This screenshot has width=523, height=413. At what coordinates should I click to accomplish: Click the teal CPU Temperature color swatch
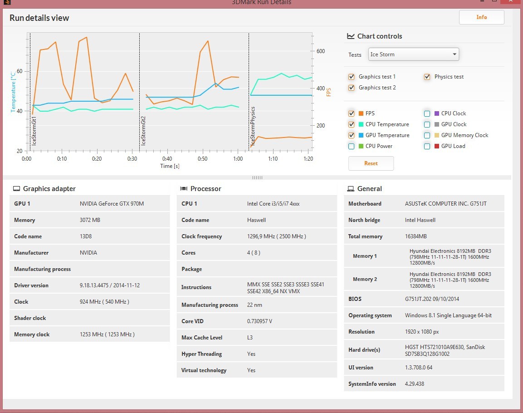click(x=361, y=124)
